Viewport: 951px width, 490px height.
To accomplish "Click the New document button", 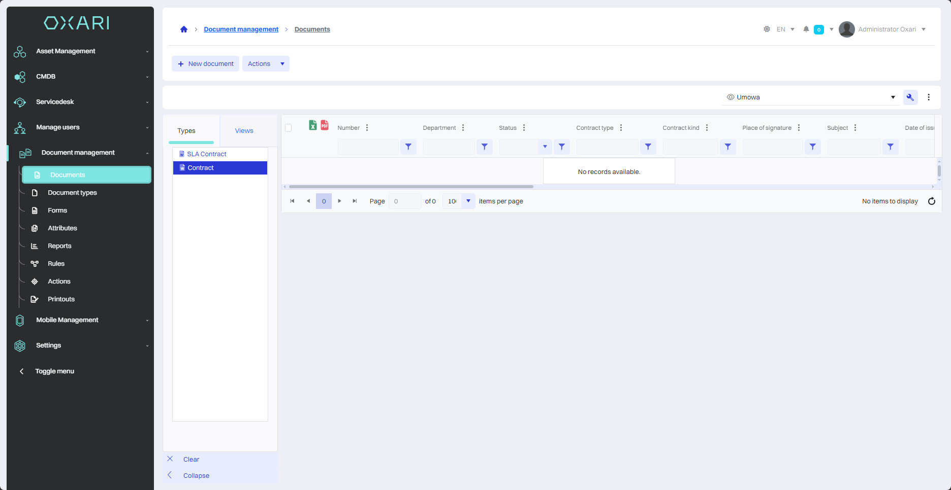I will 206,64.
